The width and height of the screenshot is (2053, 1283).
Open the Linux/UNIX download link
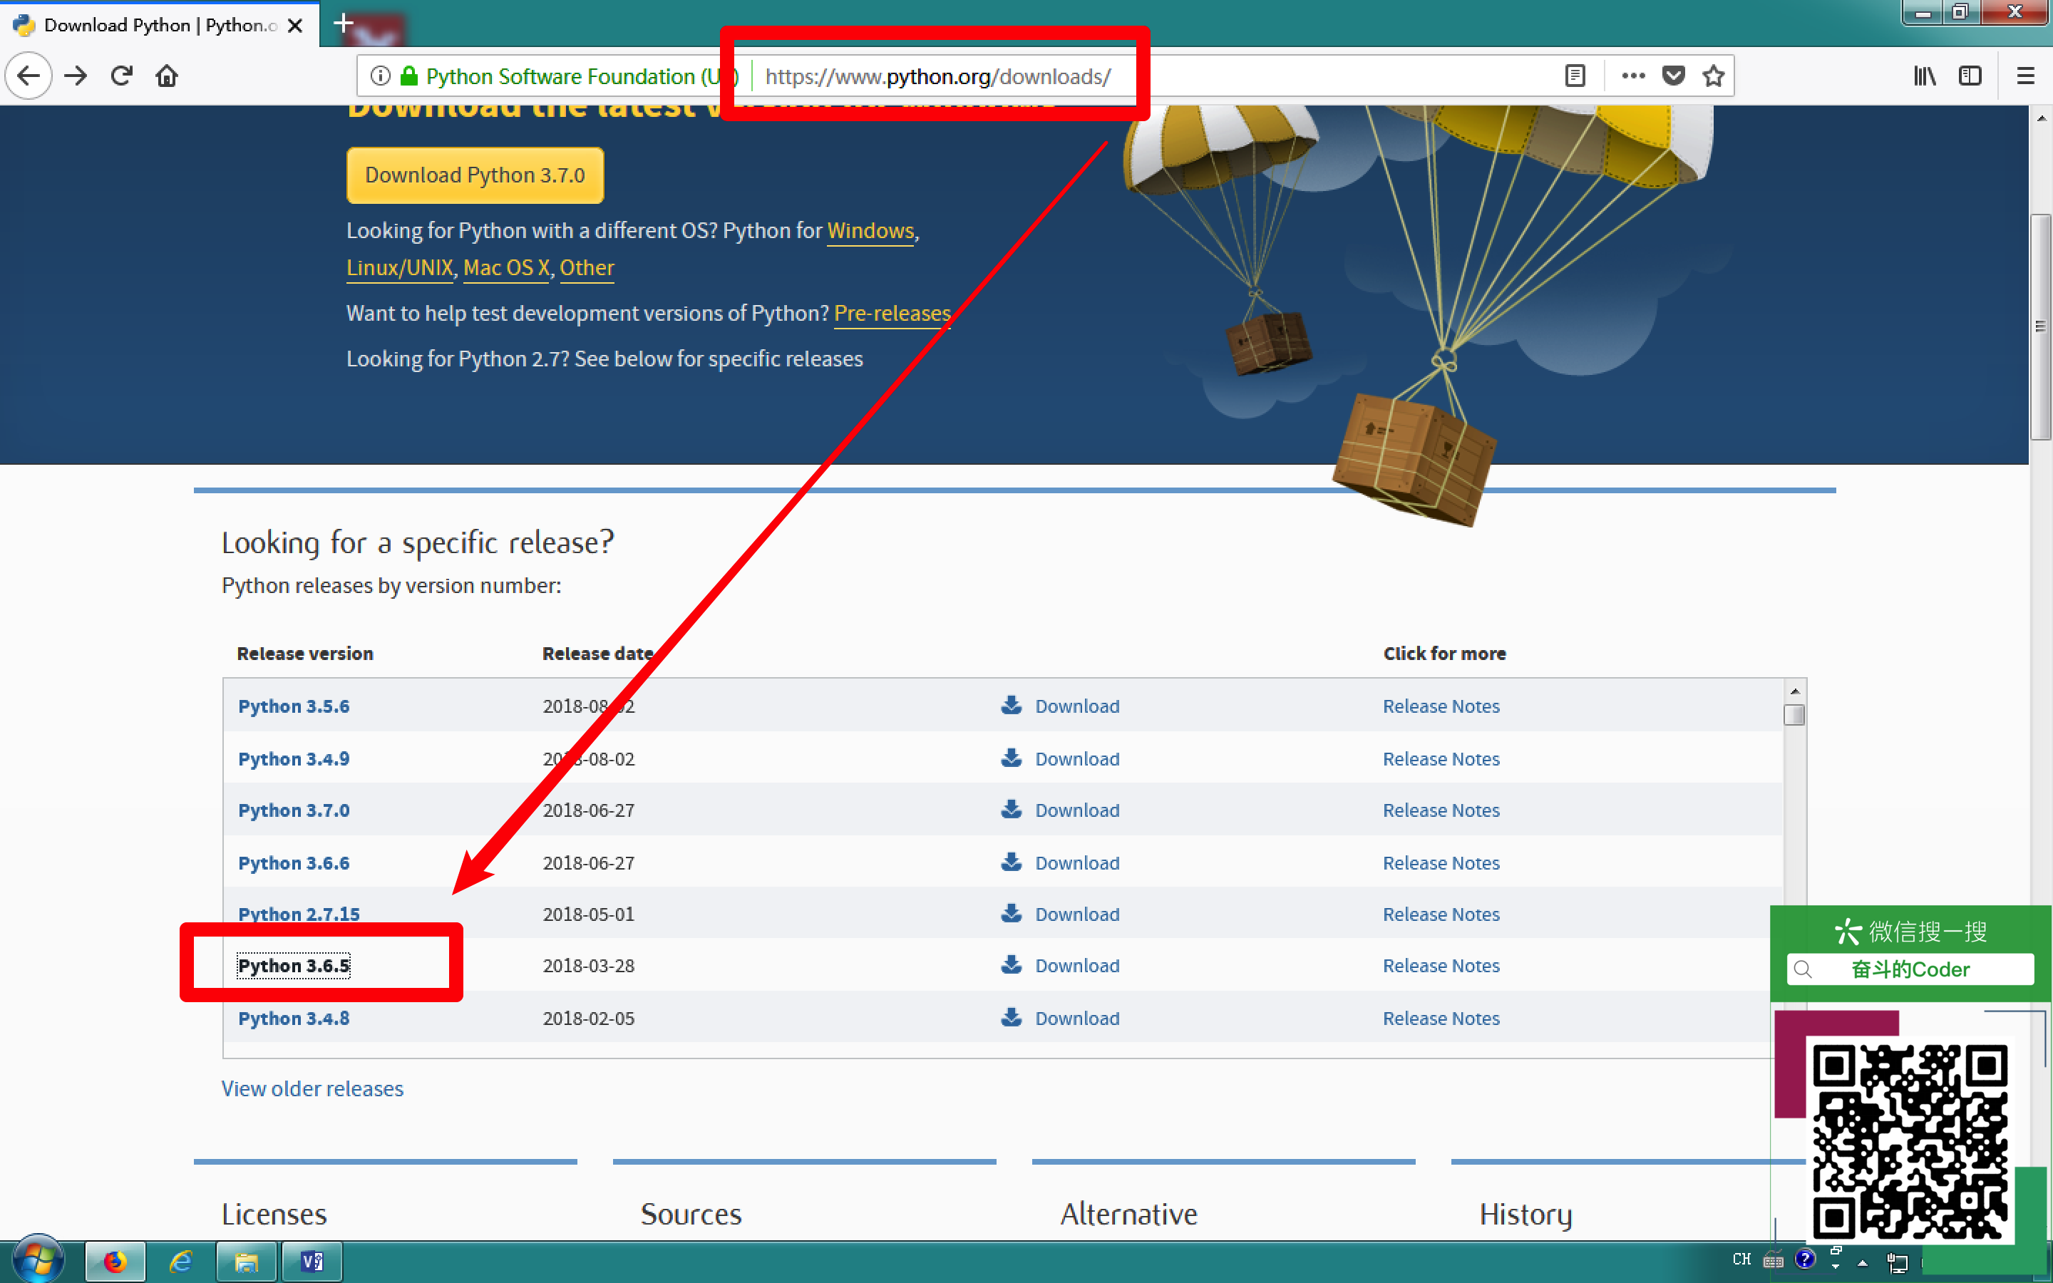point(400,268)
